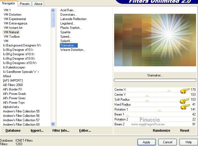Choose the Speed... filter
The image size is (198, 146).
(66, 37)
